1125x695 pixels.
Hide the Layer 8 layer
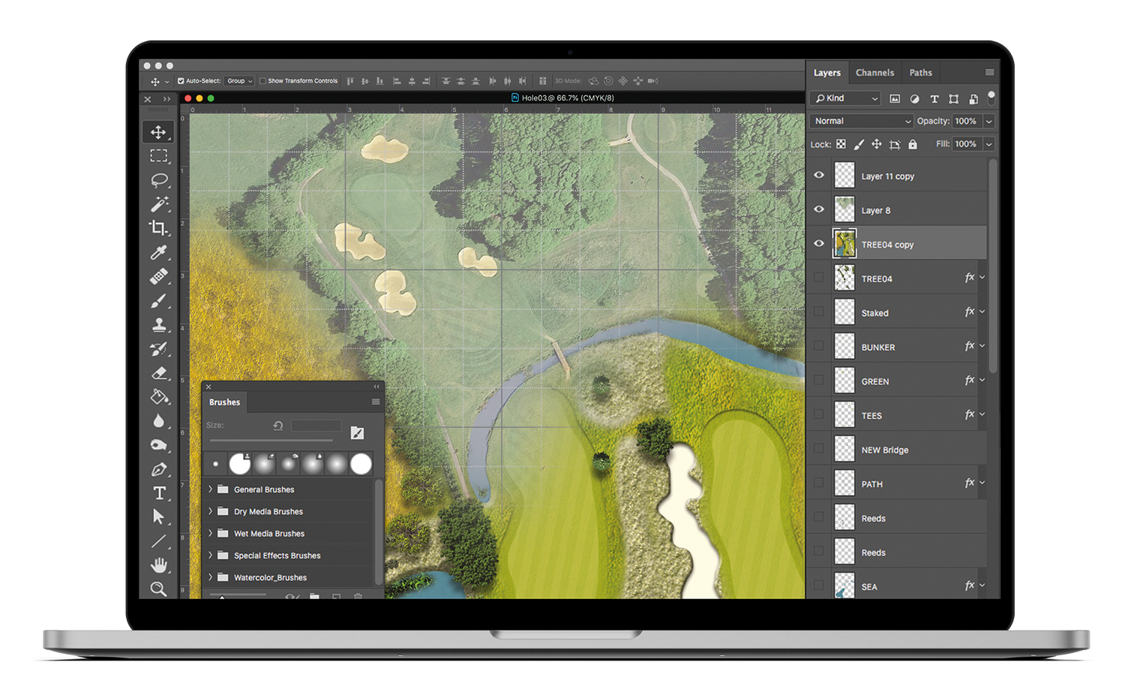coord(818,209)
